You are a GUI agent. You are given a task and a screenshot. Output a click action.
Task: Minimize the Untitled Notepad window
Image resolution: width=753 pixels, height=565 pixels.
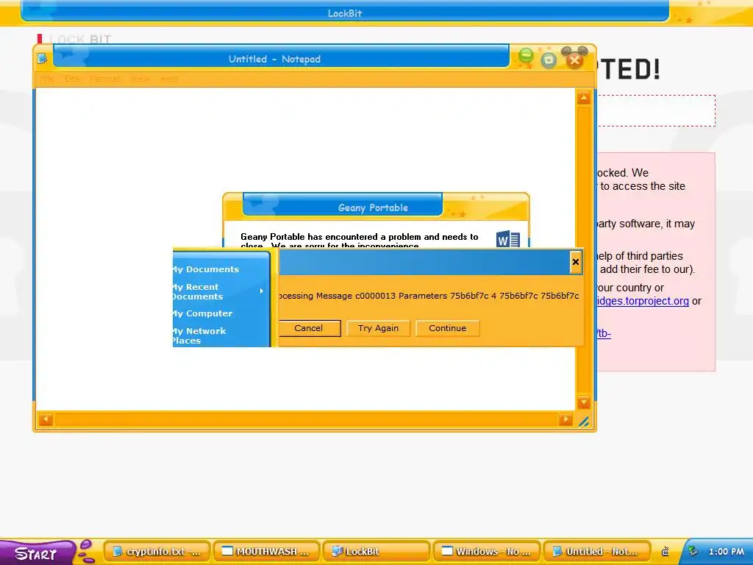[x=526, y=57]
